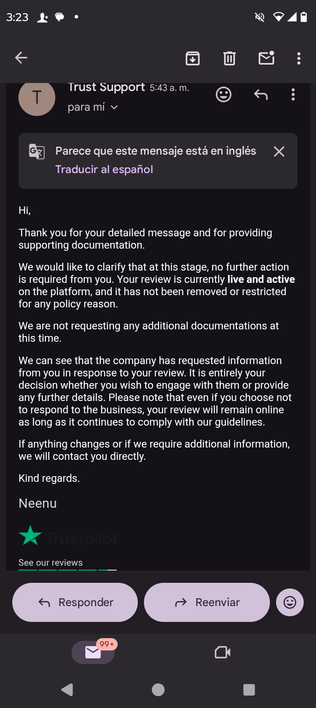Dismiss the translation suggestion banner
The width and height of the screenshot is (316, 708).
coord(279,152)
